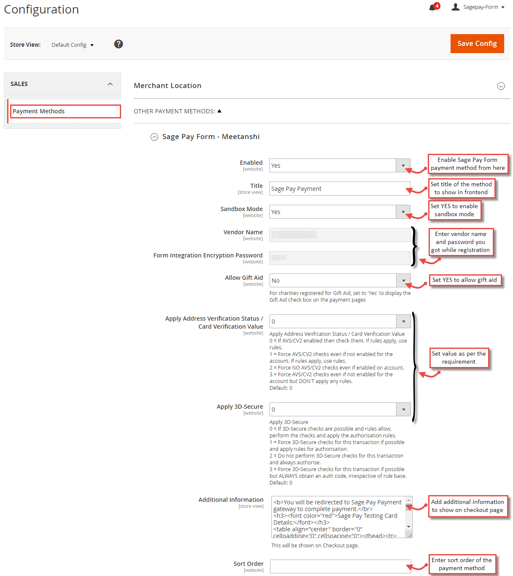Click the Sagepay-Form user avatar icon
The height and width of the screenshot is (576, 513).
click(455, 7)
